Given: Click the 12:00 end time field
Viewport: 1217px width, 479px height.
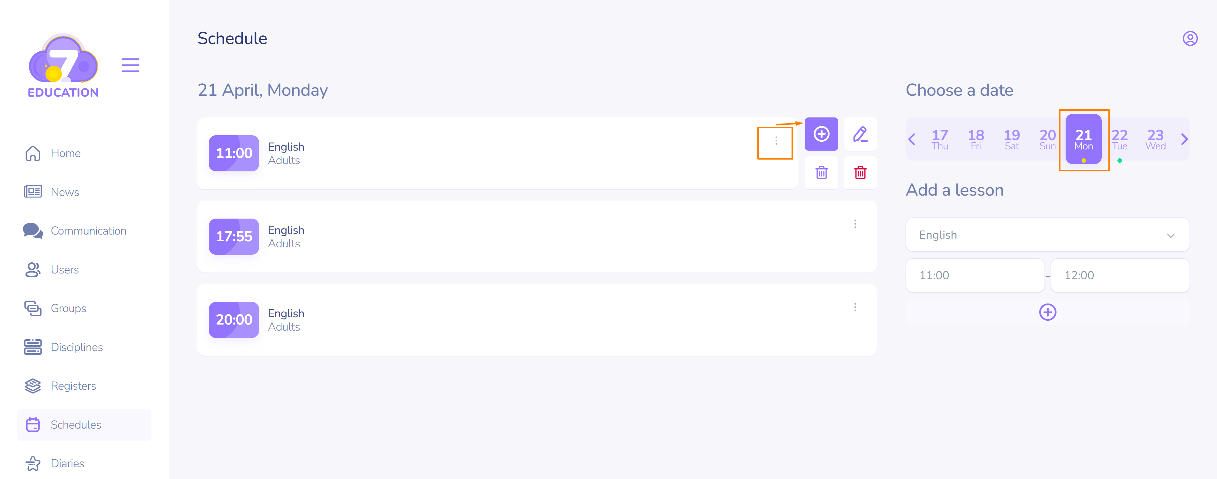Looking at the screenshot, I should [1120, 275].
